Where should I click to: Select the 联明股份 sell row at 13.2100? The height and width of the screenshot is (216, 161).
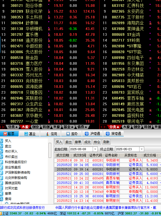click(108, 196)
